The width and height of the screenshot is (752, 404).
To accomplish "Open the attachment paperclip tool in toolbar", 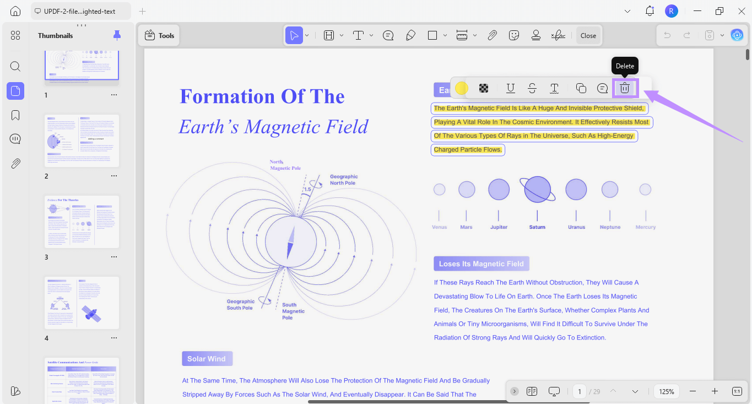I will click(492, 35).
